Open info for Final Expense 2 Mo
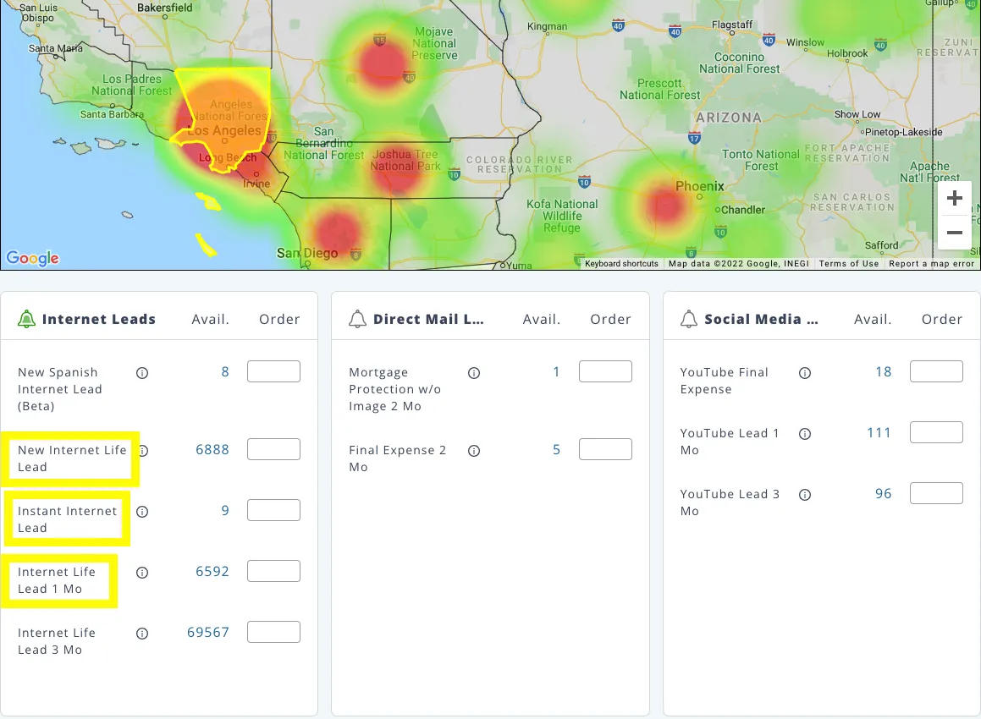Viewport: 981px width, 719px height. point(474,451)
